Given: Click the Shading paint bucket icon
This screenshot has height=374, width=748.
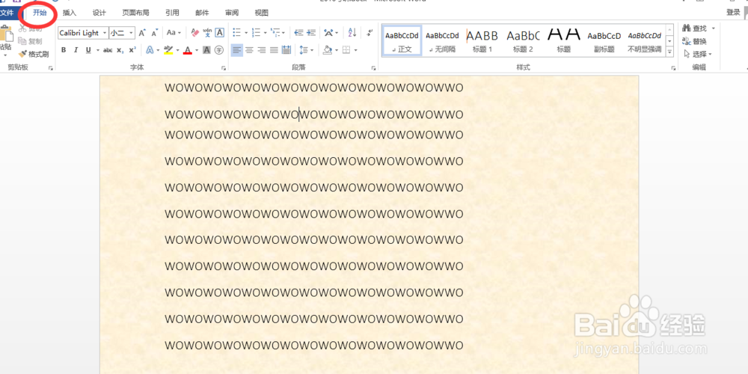Looking at the screenshot, I should tap(328, 49).
